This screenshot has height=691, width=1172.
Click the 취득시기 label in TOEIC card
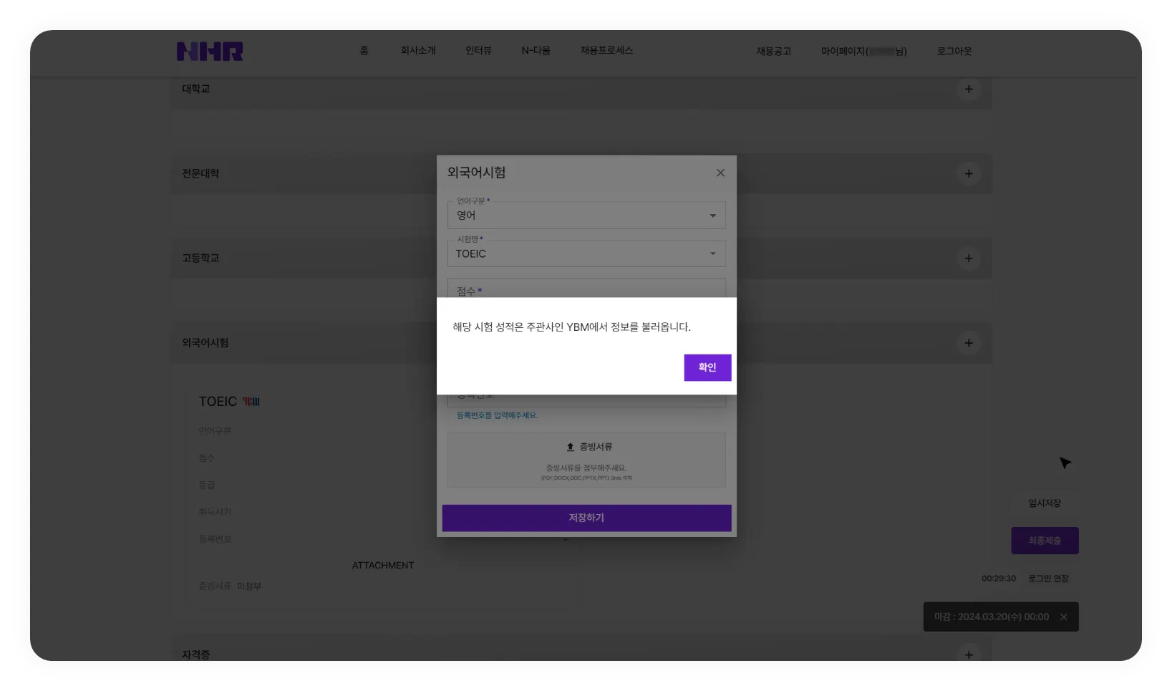coord(215,512)
